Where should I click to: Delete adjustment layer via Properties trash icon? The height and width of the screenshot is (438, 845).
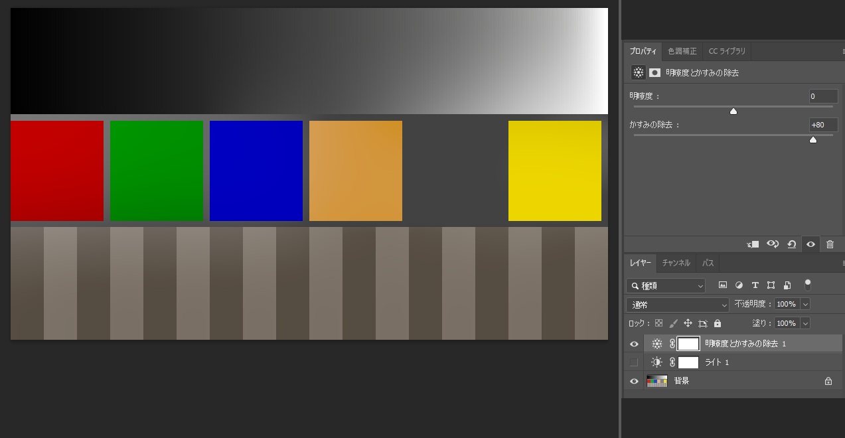(830, 244)
